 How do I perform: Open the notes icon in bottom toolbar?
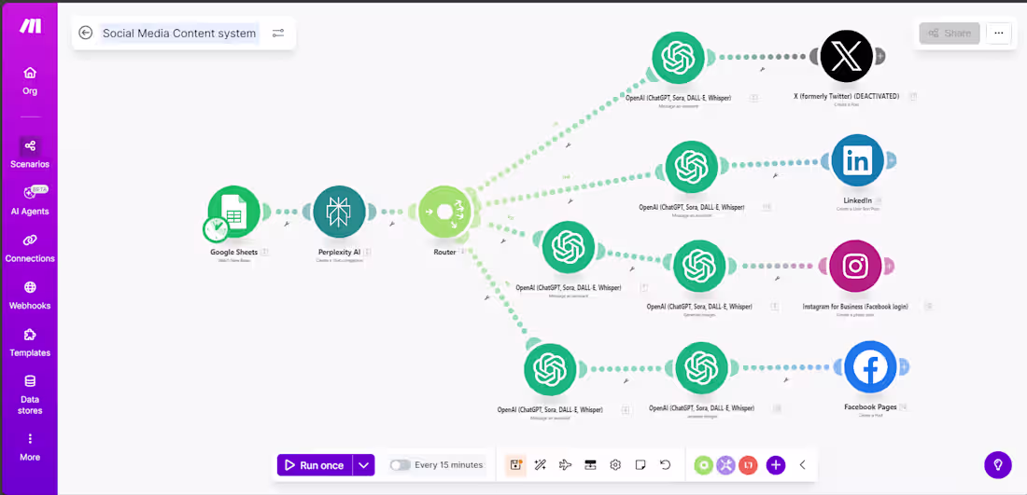pos(640,465)
